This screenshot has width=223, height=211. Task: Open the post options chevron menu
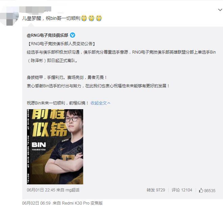[220, 10]
